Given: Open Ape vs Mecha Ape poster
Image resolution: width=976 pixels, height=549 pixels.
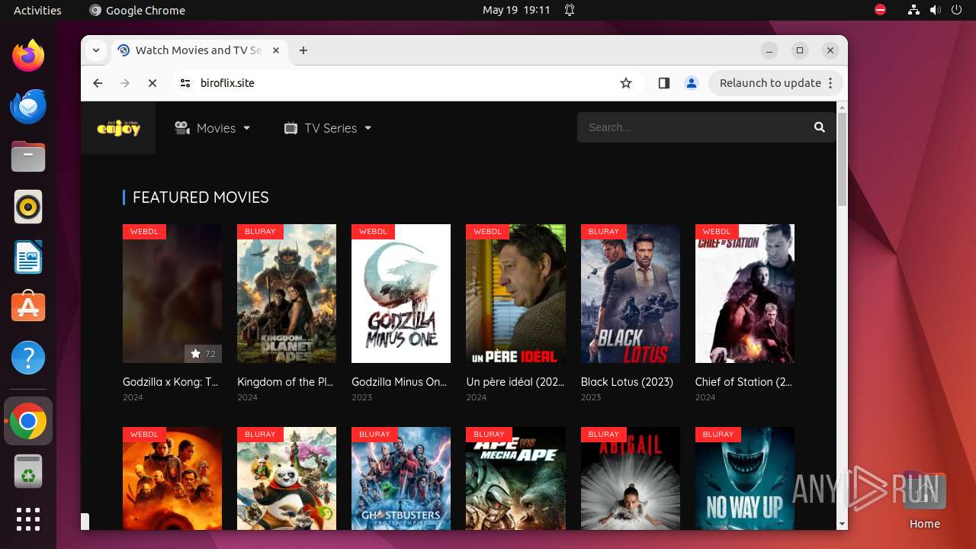Looking at the screenshot, I should (516, 479).
